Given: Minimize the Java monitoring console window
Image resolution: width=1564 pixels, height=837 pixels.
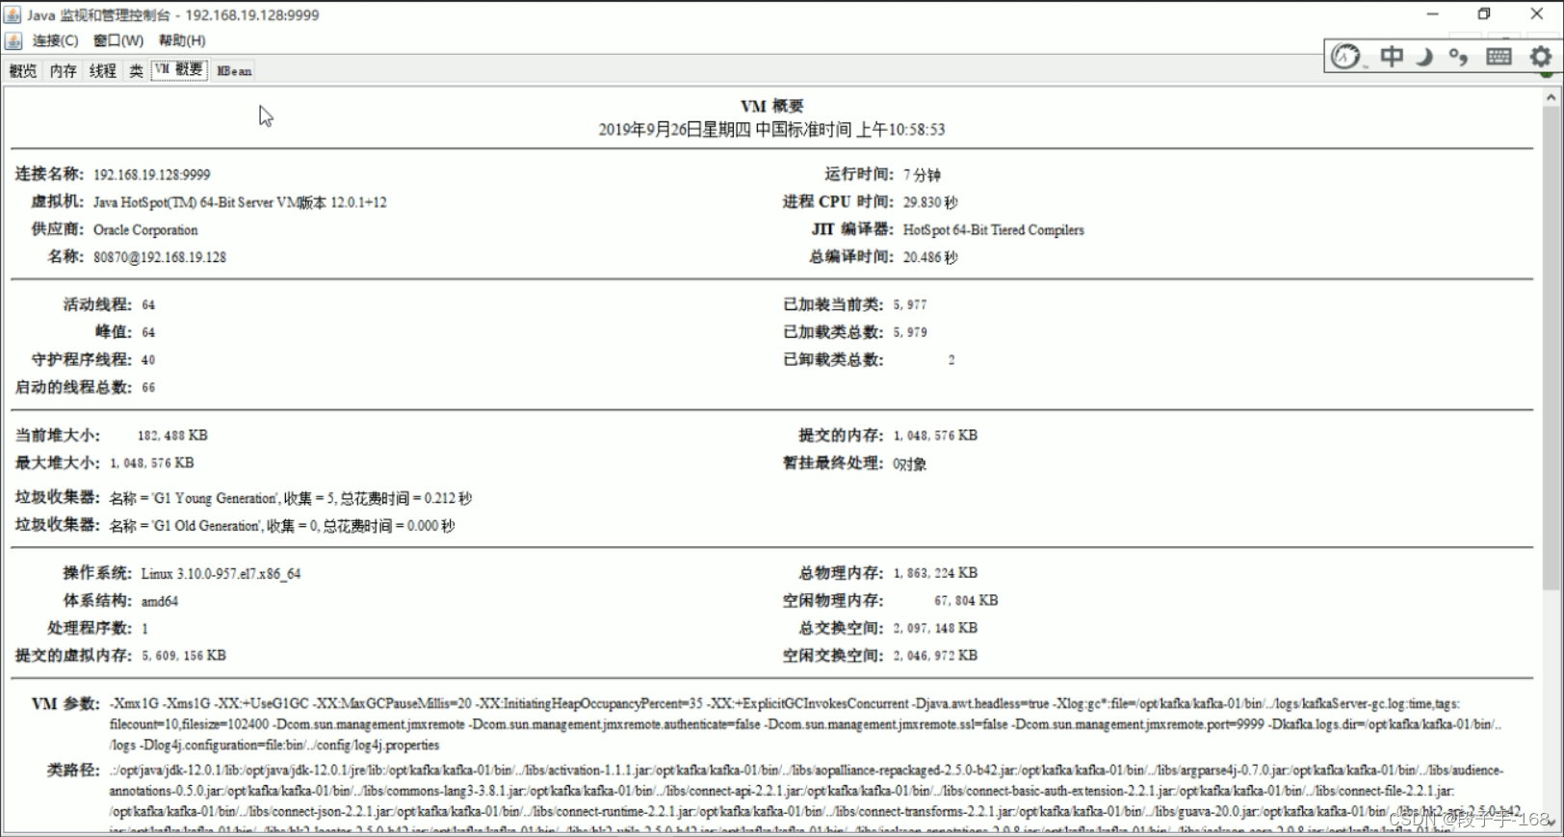Looking at the screenshot, I should [1432, 14].
